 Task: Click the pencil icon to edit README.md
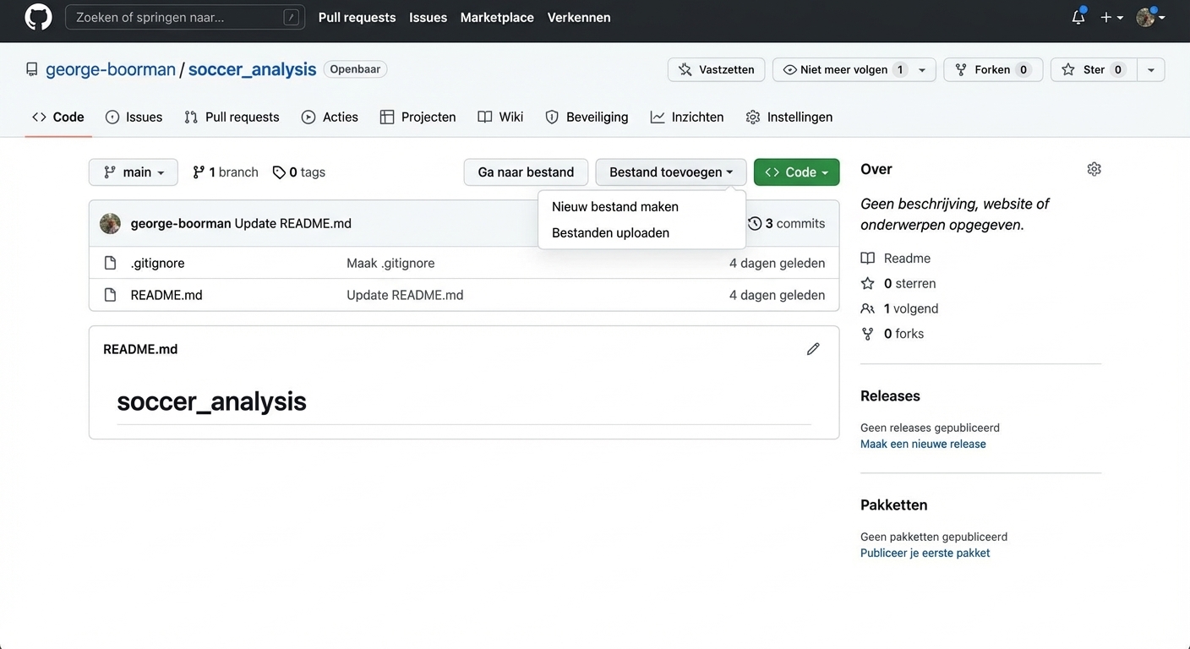coord(812,348)
